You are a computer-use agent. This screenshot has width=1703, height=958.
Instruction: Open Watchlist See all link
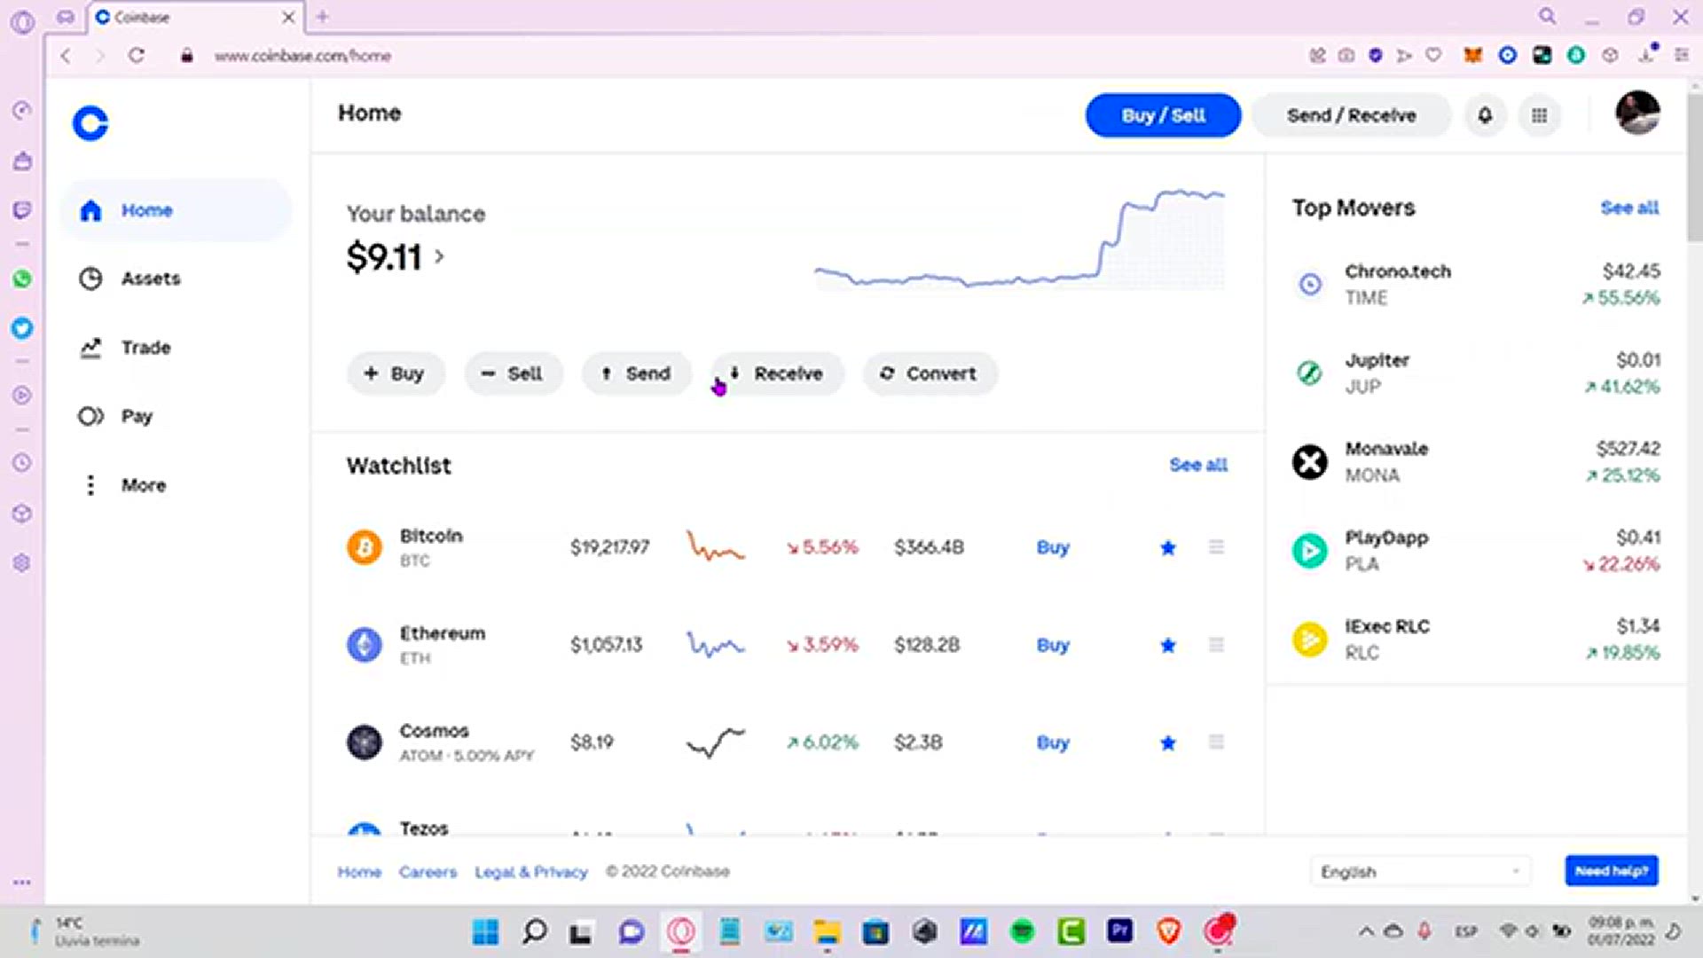coord(1198,465)
